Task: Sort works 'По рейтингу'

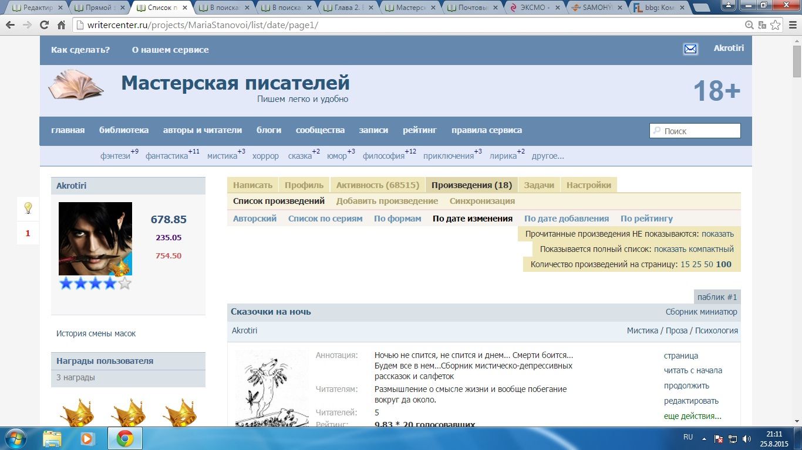Action: click(x=646, y=219)
